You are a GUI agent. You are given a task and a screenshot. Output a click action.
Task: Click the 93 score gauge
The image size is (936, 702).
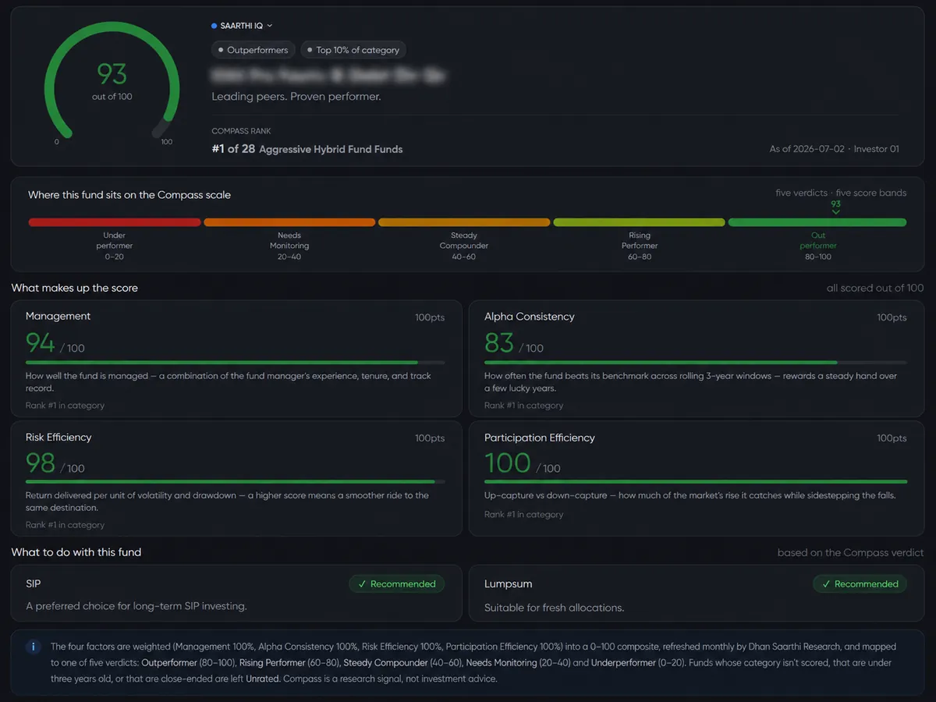pos(112,84)
